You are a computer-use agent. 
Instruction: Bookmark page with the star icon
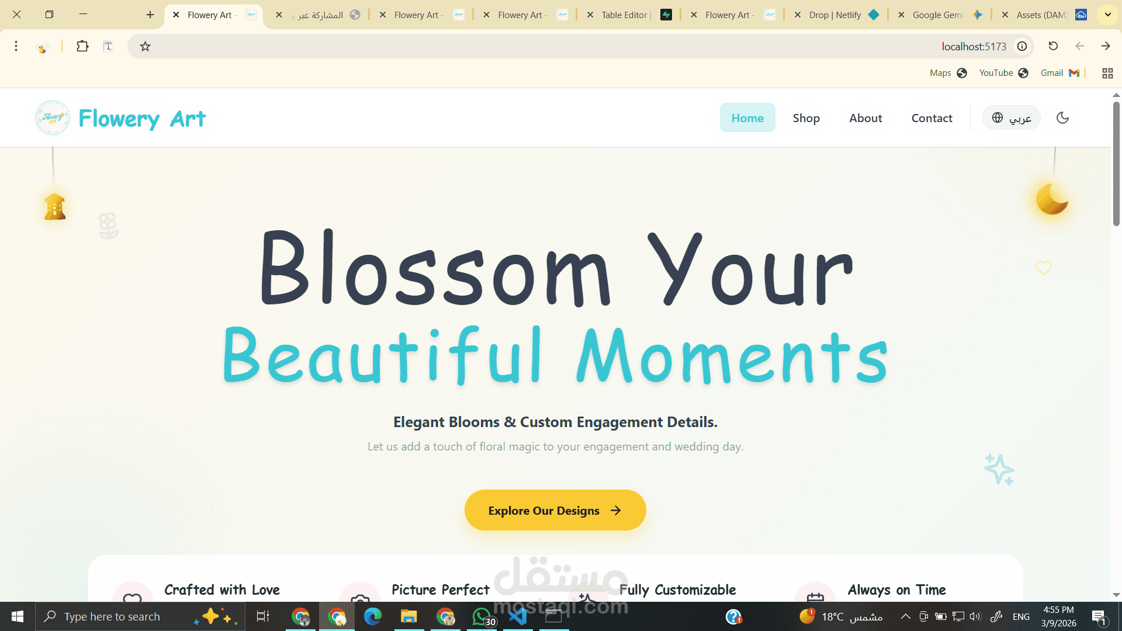tap(146, 46)
